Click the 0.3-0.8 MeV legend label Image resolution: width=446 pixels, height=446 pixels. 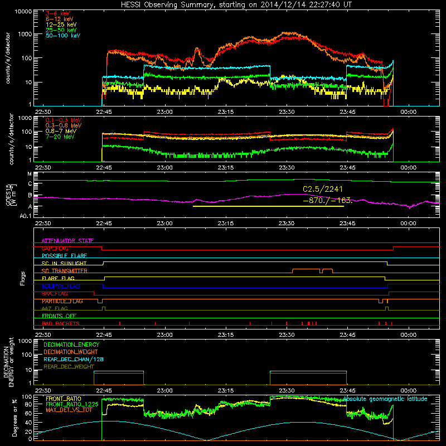64,125
